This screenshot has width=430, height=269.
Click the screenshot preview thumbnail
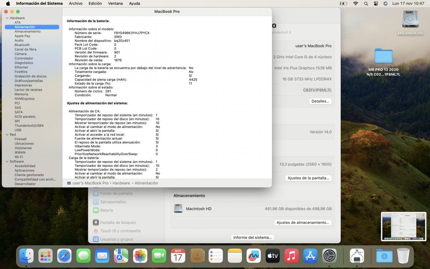click(x=403, y=226)
